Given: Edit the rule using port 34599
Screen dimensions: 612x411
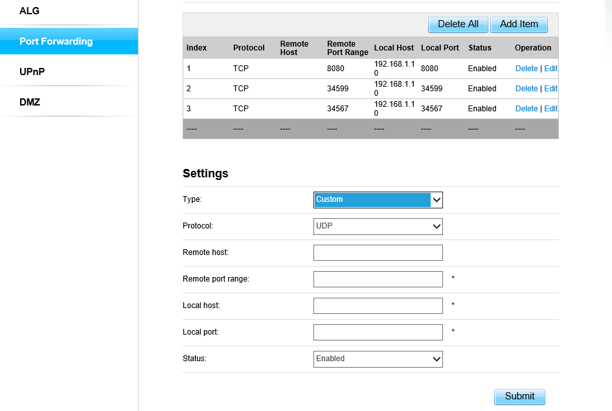Looking at the screenshot, I should 550,89.
